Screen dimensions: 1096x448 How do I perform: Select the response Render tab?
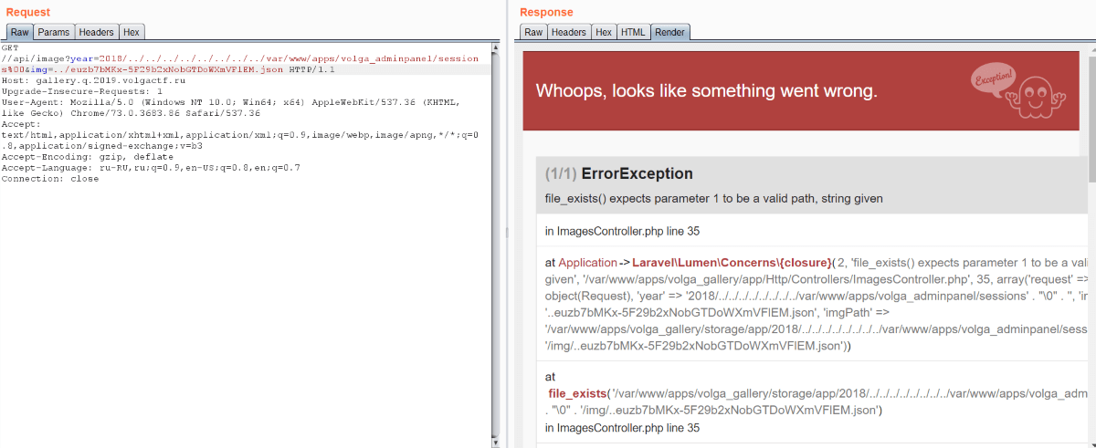(x=669, y=32)
